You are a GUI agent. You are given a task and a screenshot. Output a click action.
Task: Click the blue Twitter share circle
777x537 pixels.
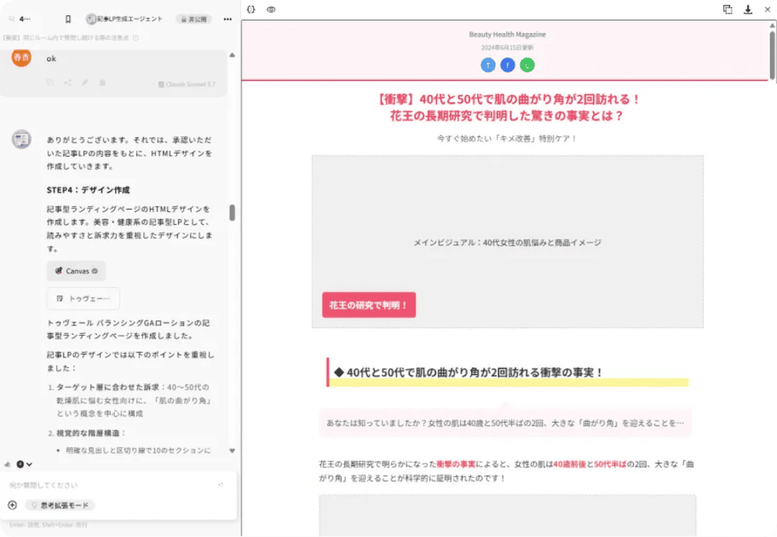pos(488,65)
